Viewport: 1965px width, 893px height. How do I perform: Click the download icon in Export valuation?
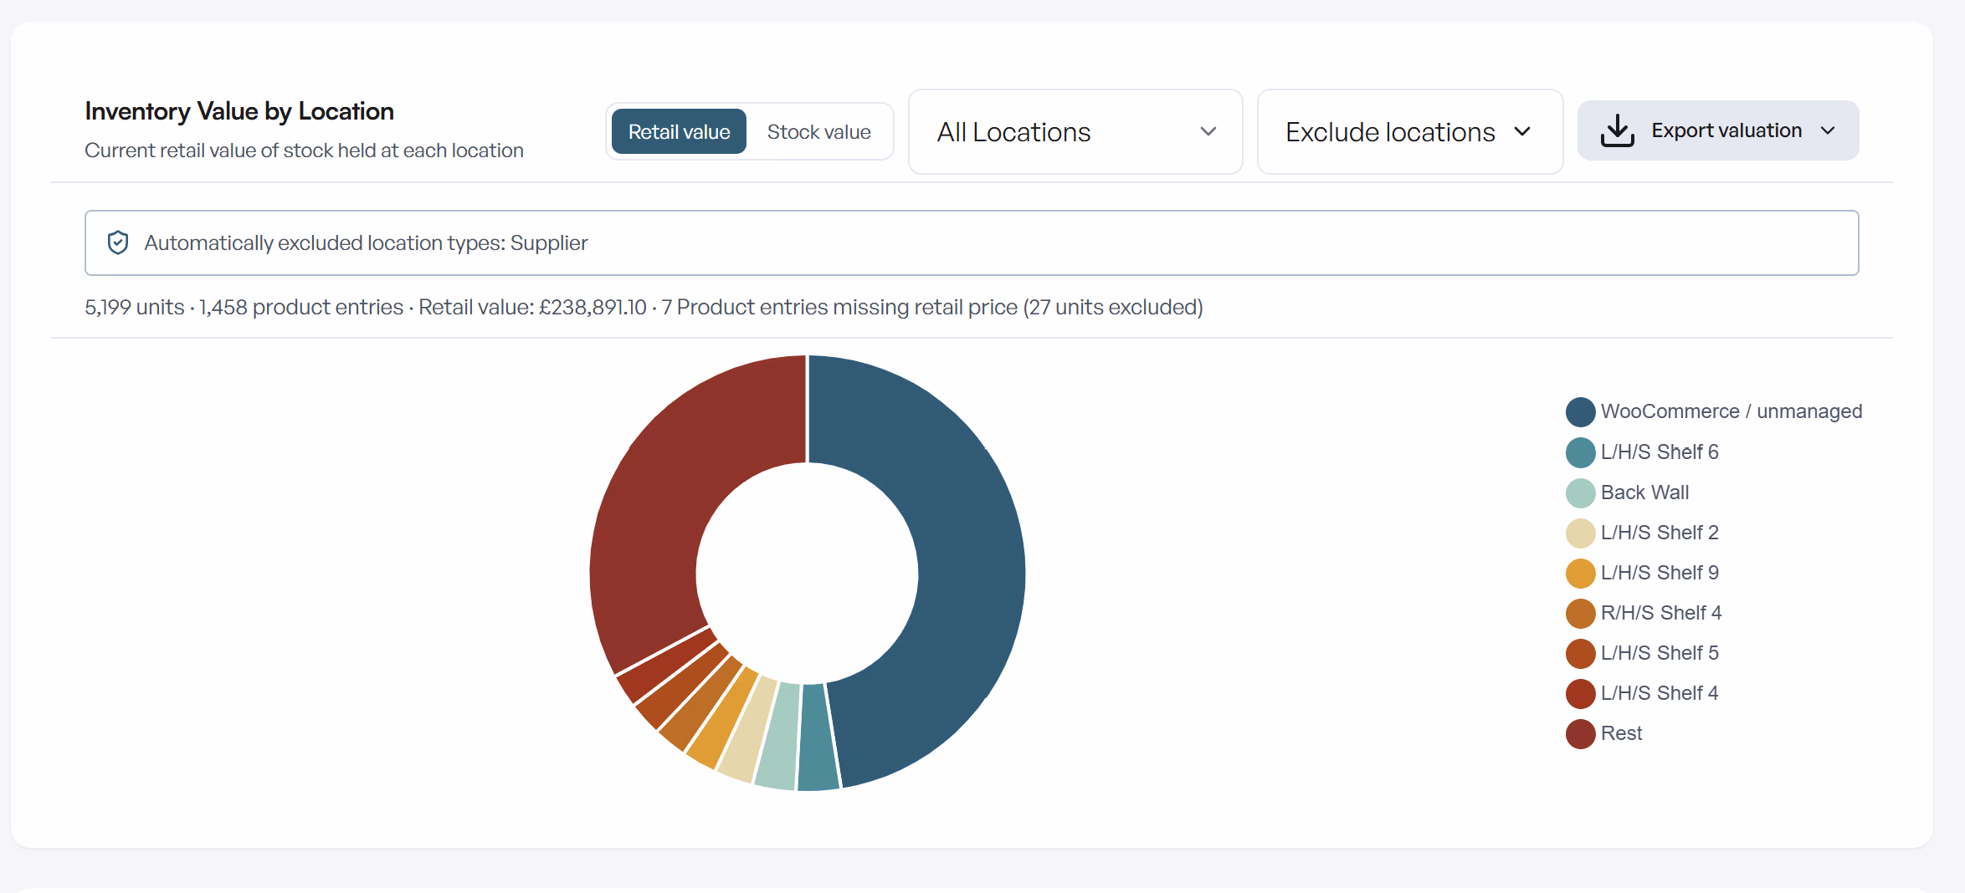(1617, 130)
